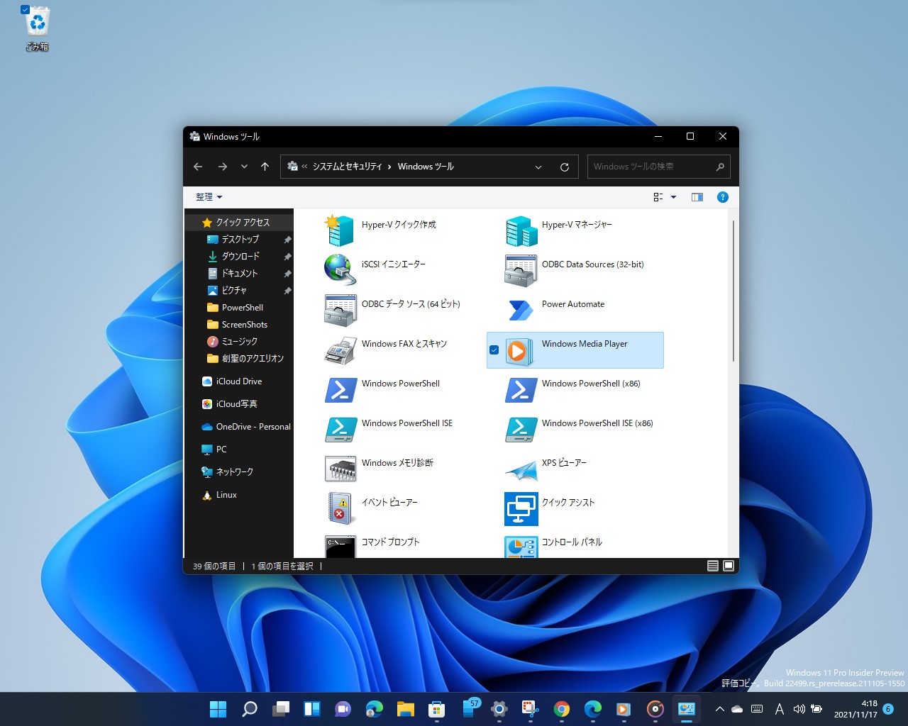
Task: Uncheck the Windows Media Player checkbox
Action: [x=494, y=350]
